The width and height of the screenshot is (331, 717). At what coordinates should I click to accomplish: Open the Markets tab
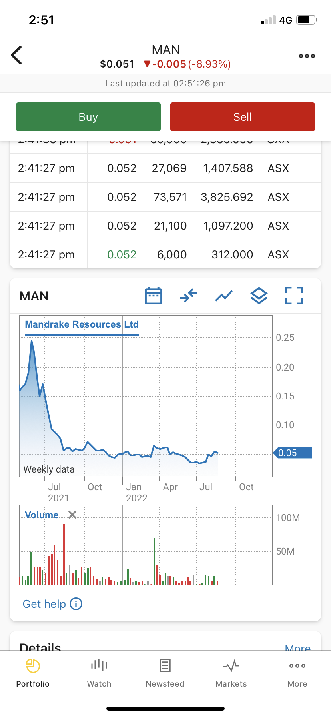[x=231, y=673]
